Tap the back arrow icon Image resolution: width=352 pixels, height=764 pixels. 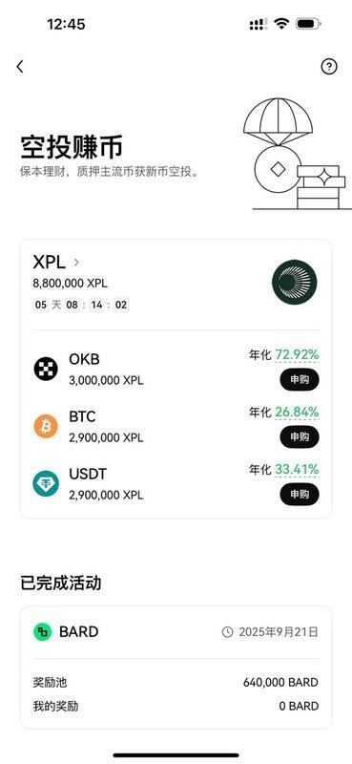click(x=19, y=67)
